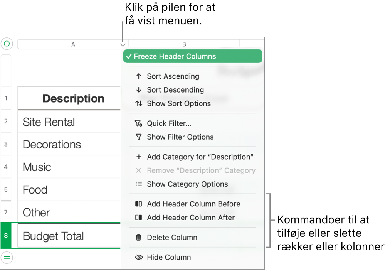This screenshot has width=390, height=270.
Task: Click the Sort Descending arrow icon
Action: [139, 90]
